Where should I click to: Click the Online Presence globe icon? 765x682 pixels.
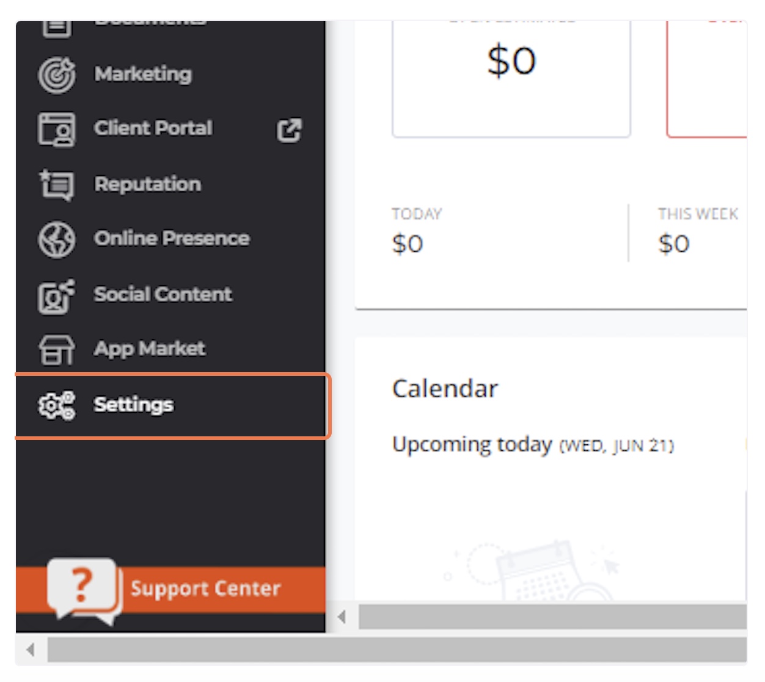pos(57,239)
